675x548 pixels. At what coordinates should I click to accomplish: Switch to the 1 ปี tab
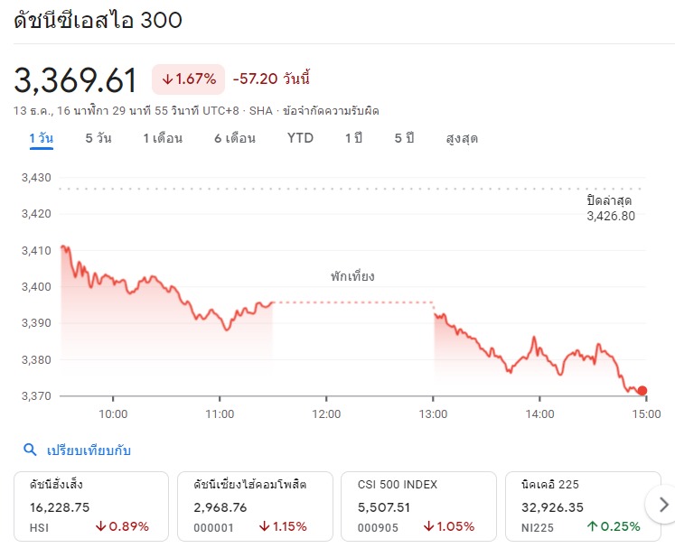point(353,138)
